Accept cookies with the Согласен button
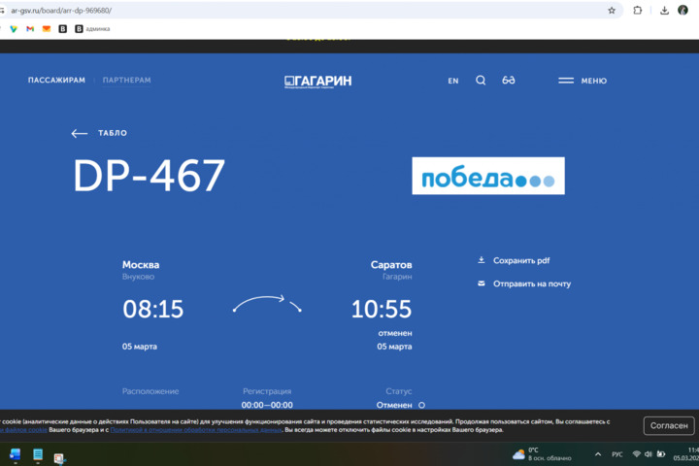The height and width of the screenshot is (466, 699). point(669,426)
